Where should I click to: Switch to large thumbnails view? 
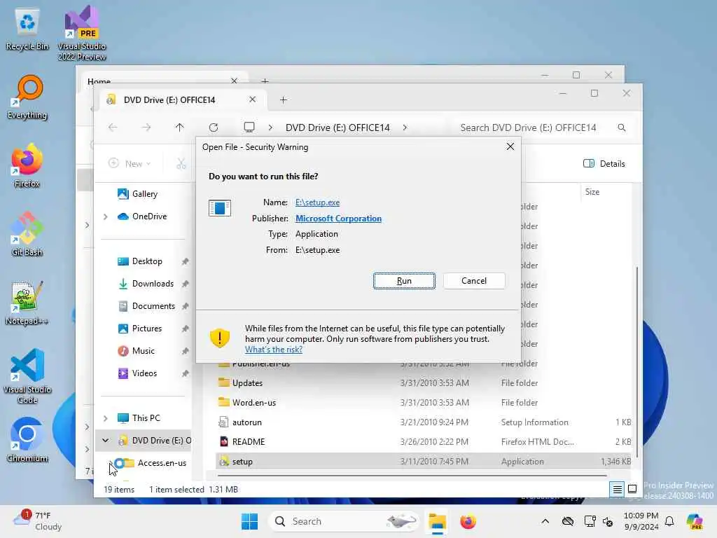coord(632,490)
